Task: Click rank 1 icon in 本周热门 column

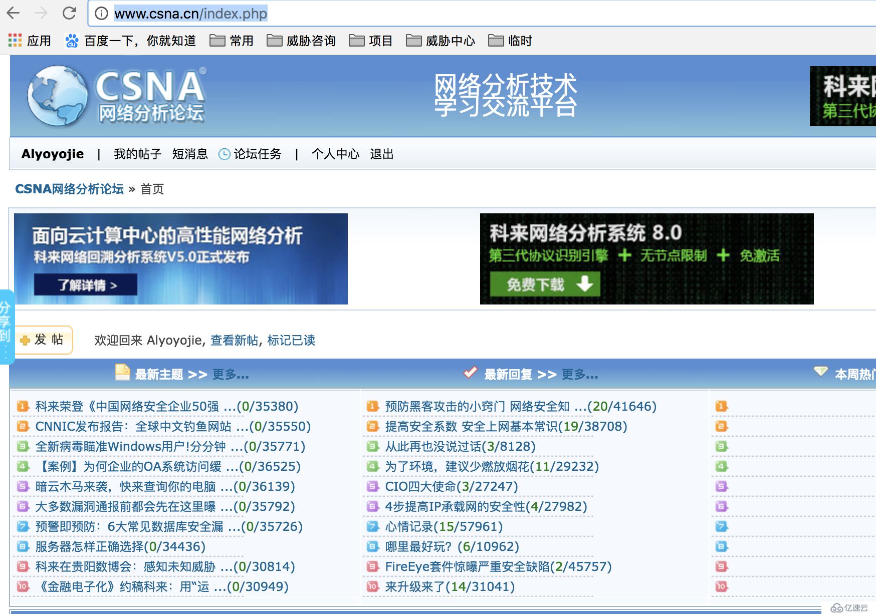Action: tap(722, 406)
